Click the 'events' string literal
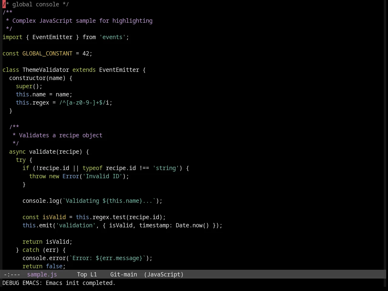The height and width of the screenshot is (291, 388). 112,37
